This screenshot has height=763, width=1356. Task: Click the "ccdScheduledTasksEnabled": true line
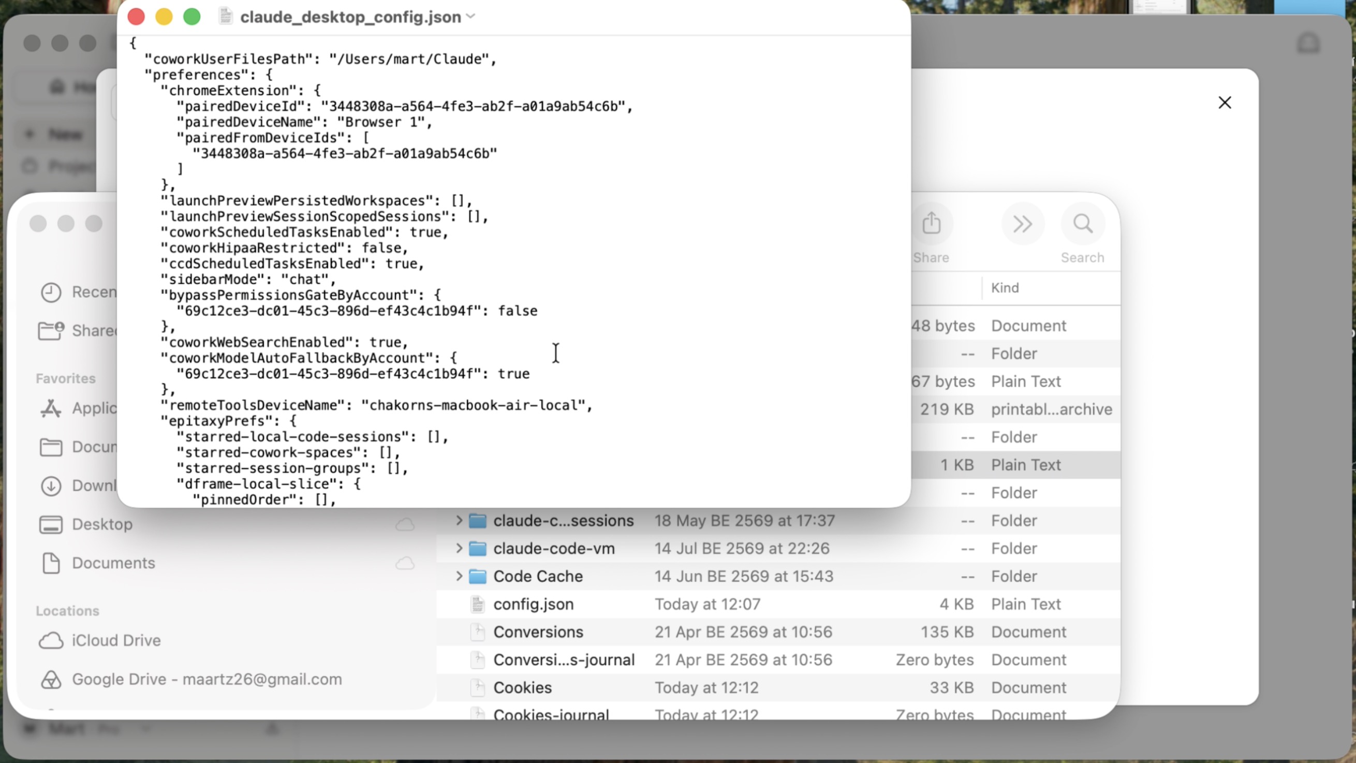291,264
